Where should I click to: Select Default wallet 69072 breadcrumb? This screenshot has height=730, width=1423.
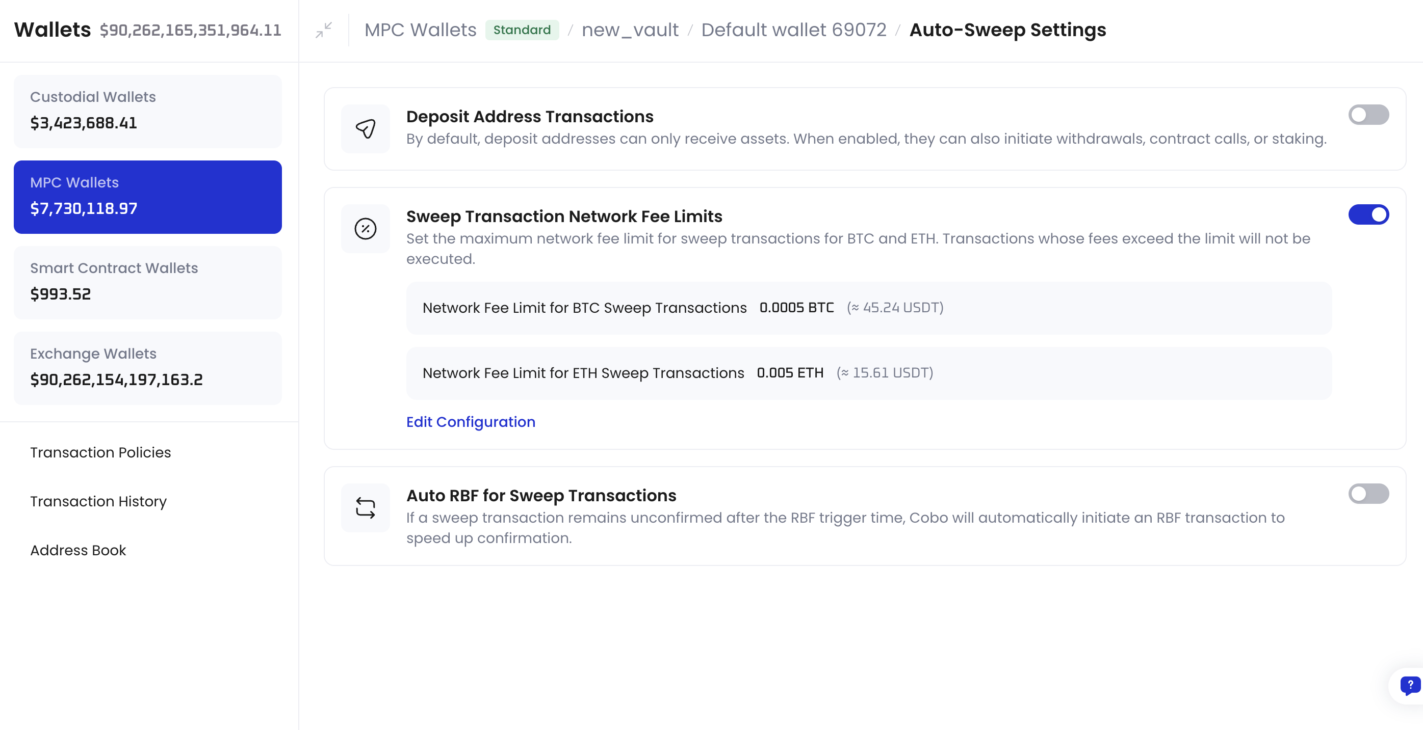pos(794,30)
